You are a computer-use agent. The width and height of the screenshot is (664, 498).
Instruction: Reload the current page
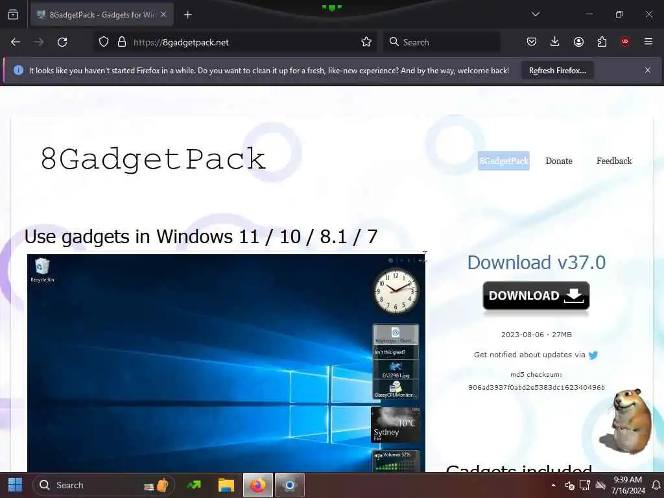coord(62,42)
